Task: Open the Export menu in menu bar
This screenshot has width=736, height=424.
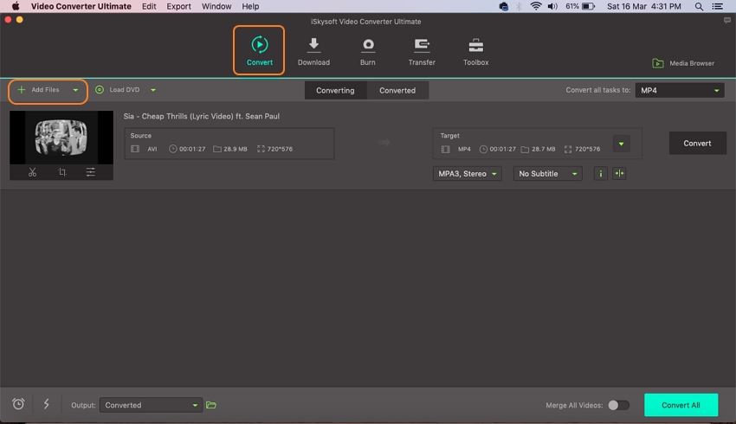Action: tap(178, 6)
